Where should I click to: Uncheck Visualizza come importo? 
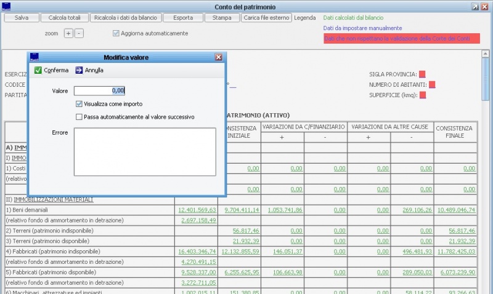pos(79,104)
